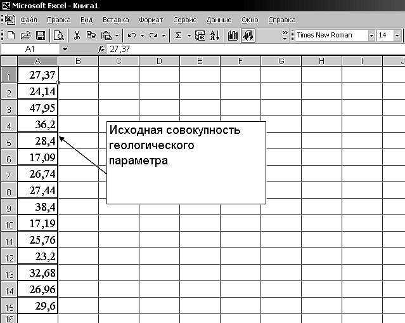Select cell containing 27,37
405x323 pixels.
pos(37,75)
